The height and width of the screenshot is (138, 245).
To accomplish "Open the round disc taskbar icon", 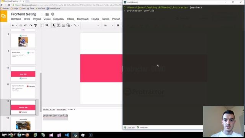I will pyautogui.click(x=91, y=135).
